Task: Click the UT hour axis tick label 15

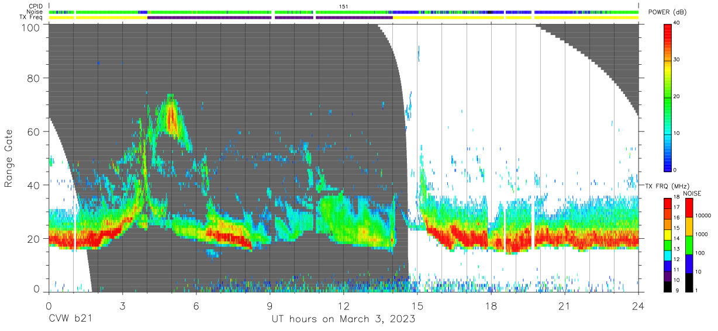Action: (x=417, y=306)
